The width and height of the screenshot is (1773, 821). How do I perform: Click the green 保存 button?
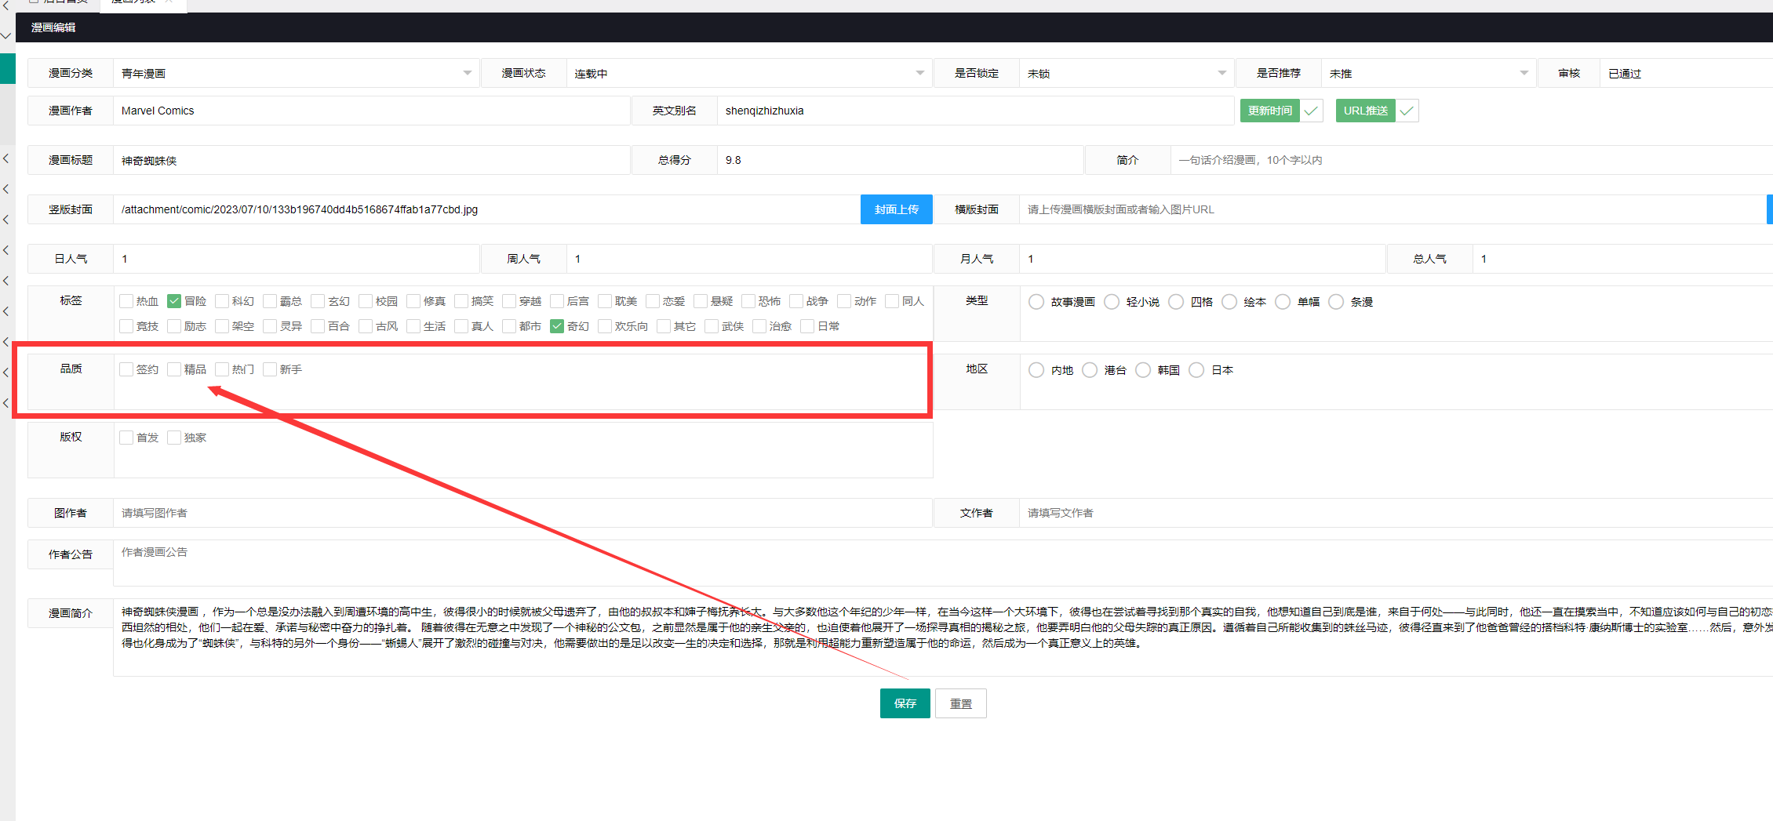coord(905,703)
